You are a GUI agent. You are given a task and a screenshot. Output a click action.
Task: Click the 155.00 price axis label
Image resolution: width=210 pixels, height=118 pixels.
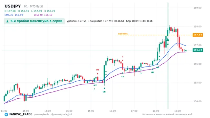click(x=198, y=83)
